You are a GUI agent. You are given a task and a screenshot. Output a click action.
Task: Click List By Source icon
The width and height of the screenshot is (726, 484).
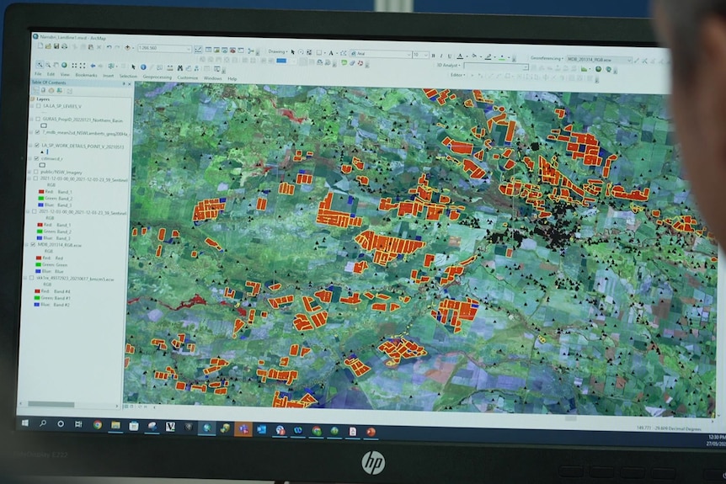43,90
